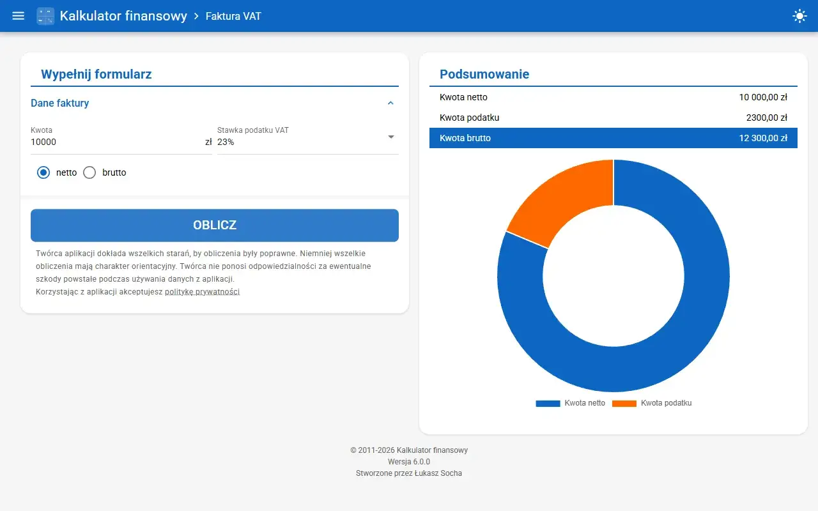Collapse the Dane faktury section chevron
The image size is (818, 511).
click(390, 103)
